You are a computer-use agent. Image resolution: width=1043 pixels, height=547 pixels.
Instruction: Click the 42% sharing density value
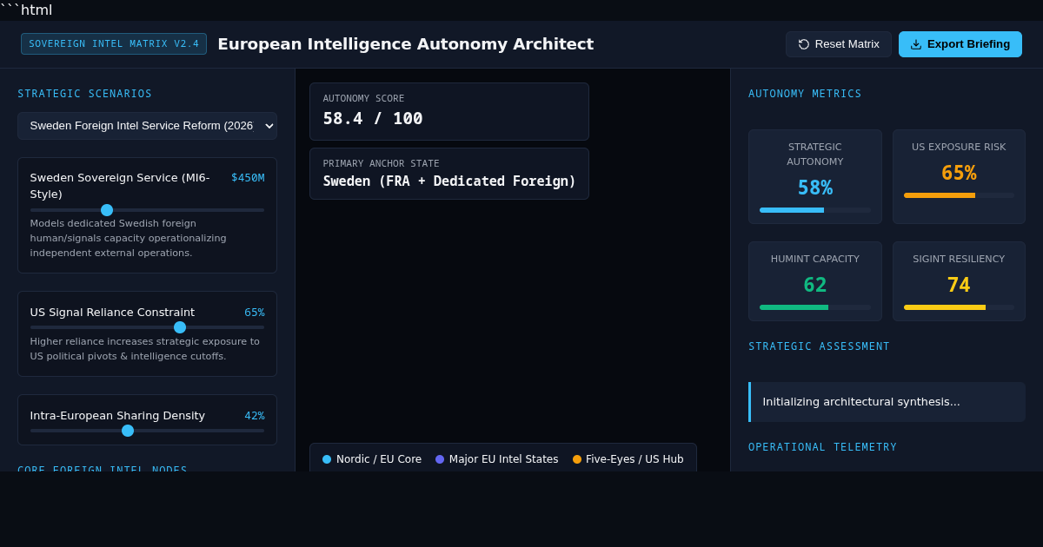pos(255,416)
